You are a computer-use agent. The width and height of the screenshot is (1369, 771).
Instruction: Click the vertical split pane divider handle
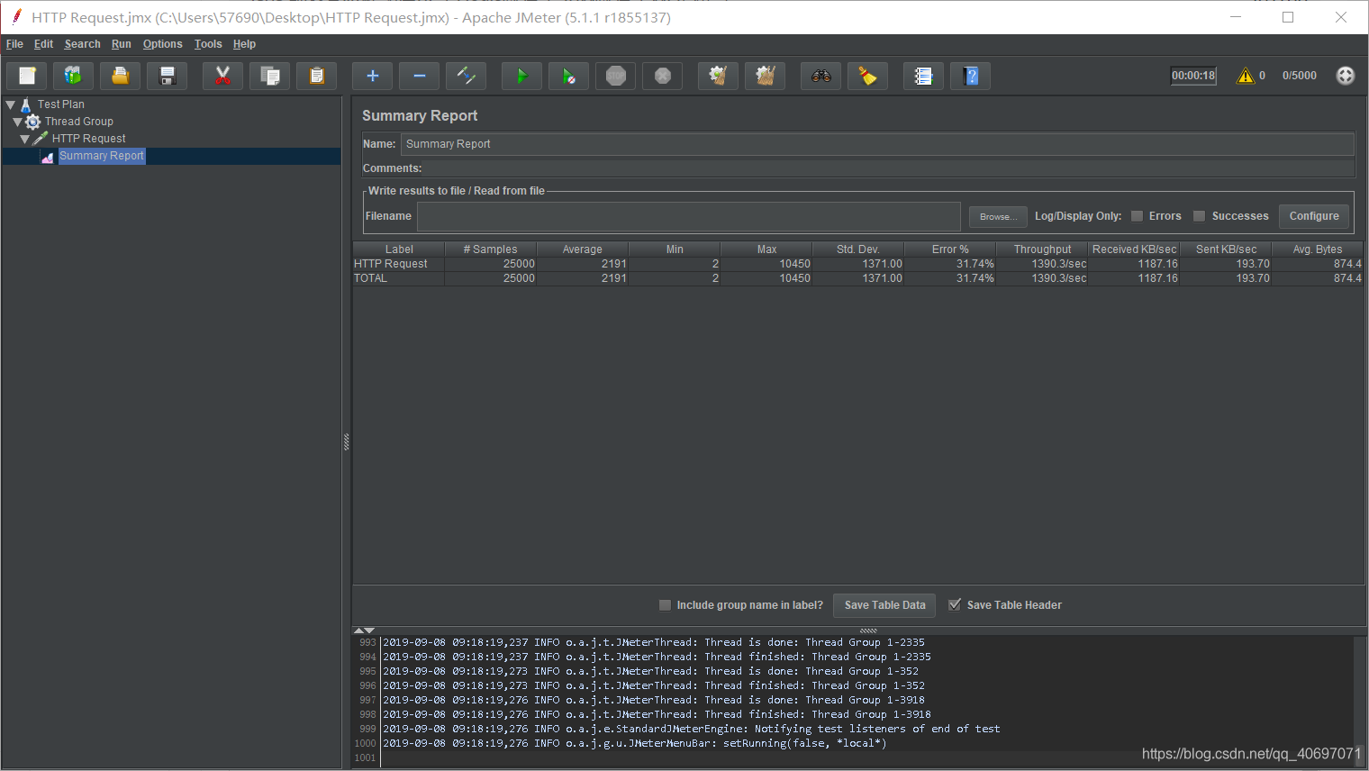click(346, 441)
